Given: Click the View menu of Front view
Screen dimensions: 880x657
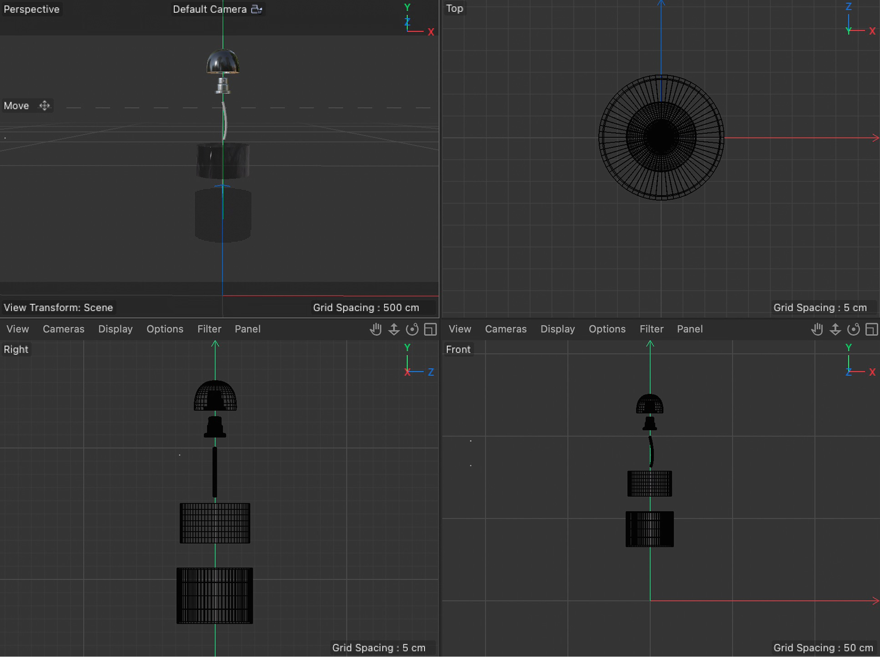Looking at the screenshot, I should [x=460, y=329].
